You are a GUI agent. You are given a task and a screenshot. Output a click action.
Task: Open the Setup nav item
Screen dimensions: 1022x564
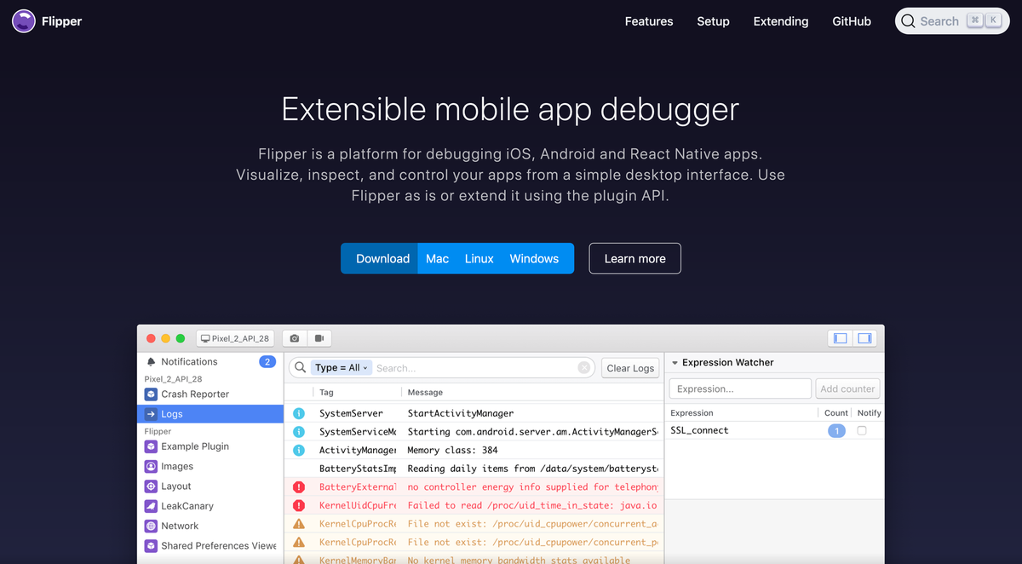coord(713,21)
